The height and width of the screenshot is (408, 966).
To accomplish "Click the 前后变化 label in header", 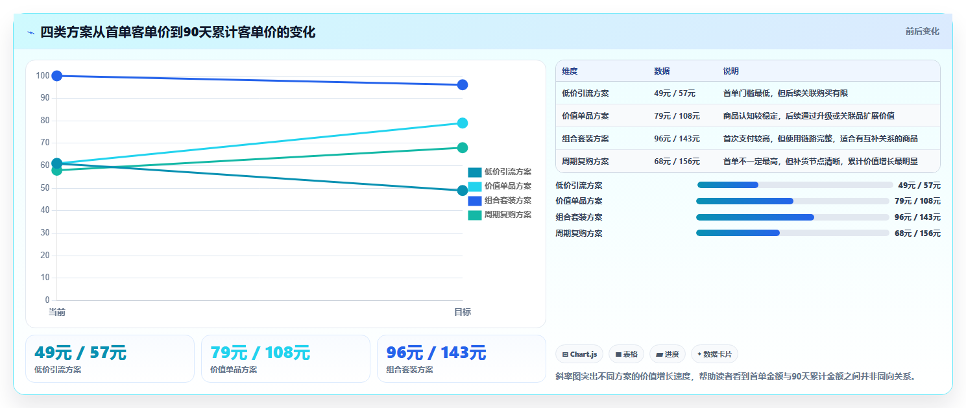I will 922,31.
